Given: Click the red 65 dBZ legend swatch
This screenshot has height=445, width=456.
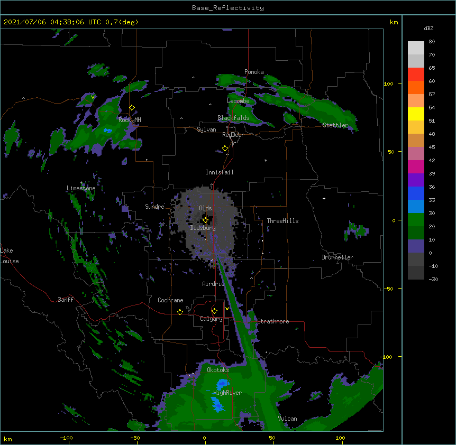Looking at the screenshot, I should click(416, 75).
